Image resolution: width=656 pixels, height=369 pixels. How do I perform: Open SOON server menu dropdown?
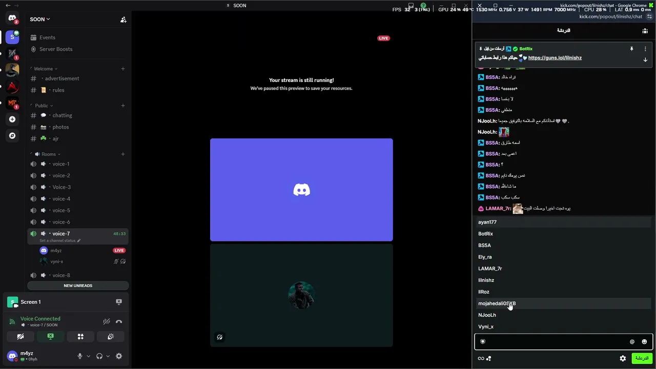(40, 19)
